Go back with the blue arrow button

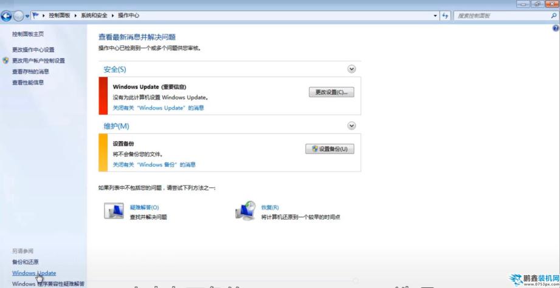6,16
